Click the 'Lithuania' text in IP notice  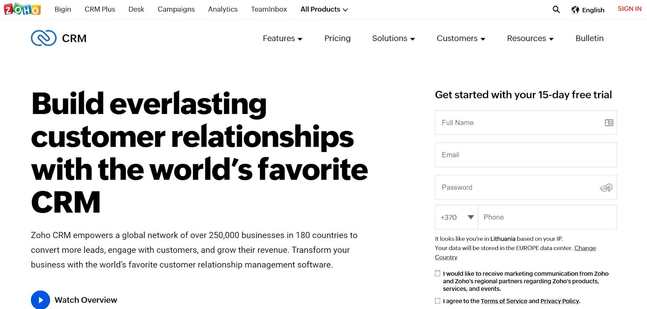(x=503, y=239)
